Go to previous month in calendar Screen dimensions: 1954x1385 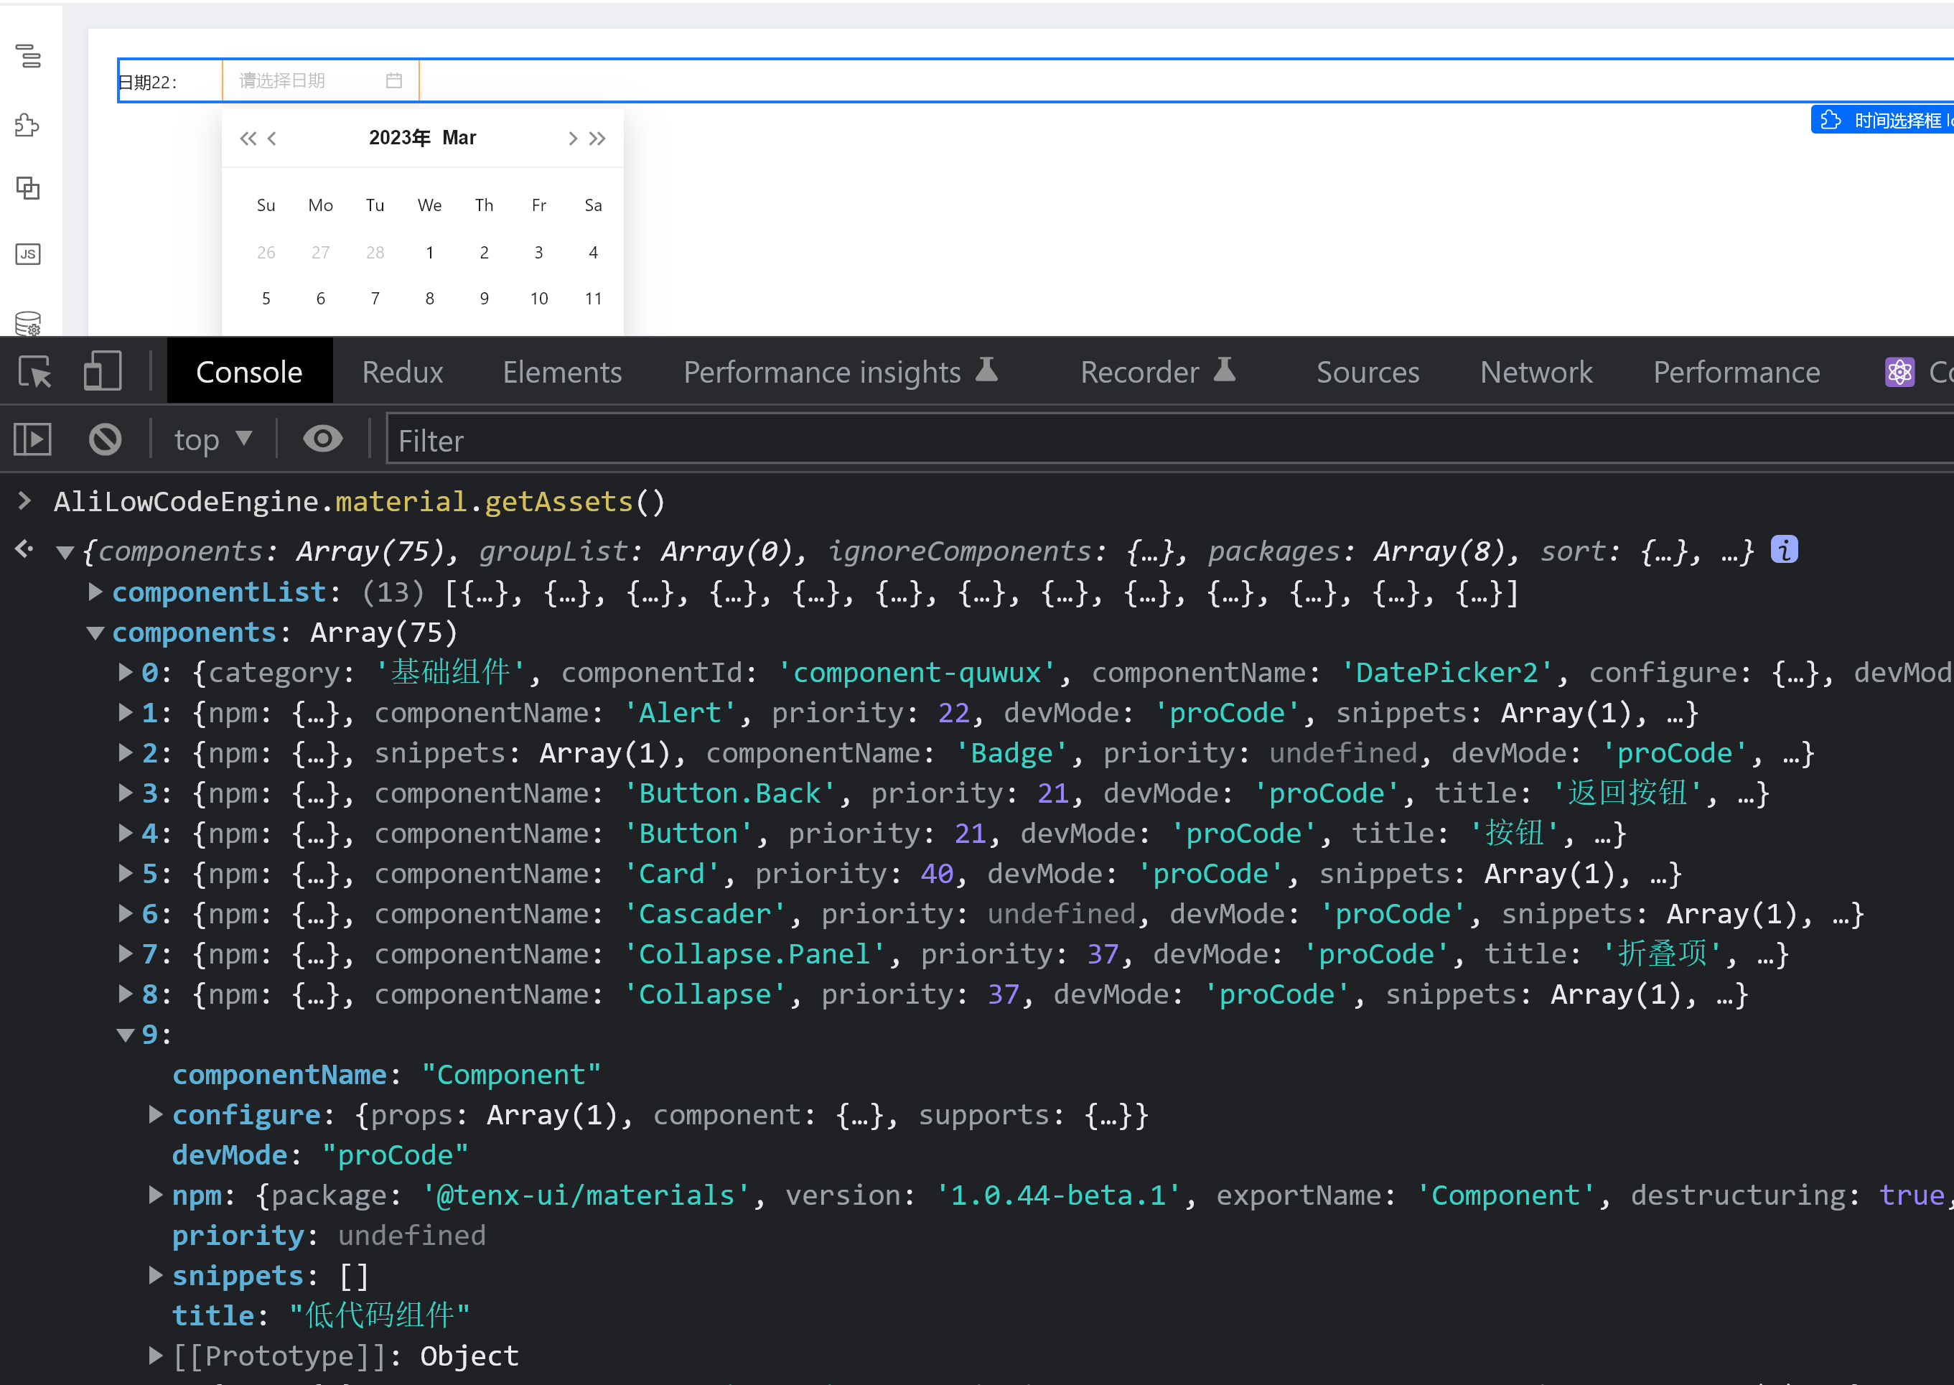(272, 138)
